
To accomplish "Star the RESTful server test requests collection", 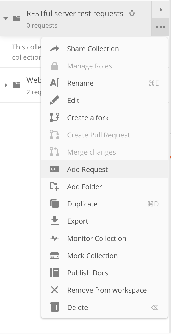I will point(132,14).
